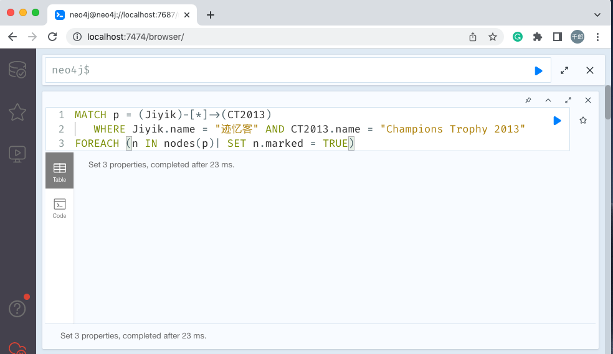Click the MATCH line in the frame editor
Viewport: 613px width, 354px height.
tap(173, 114)
